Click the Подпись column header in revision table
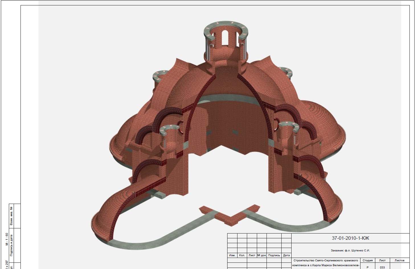The height and width of the screenshot is (269, 416). click(274, 255)
